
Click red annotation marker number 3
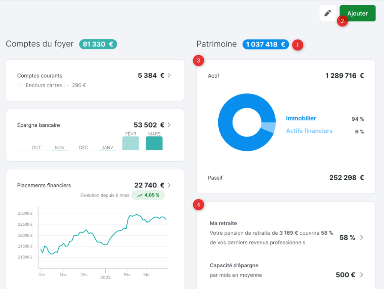(198, 60)
